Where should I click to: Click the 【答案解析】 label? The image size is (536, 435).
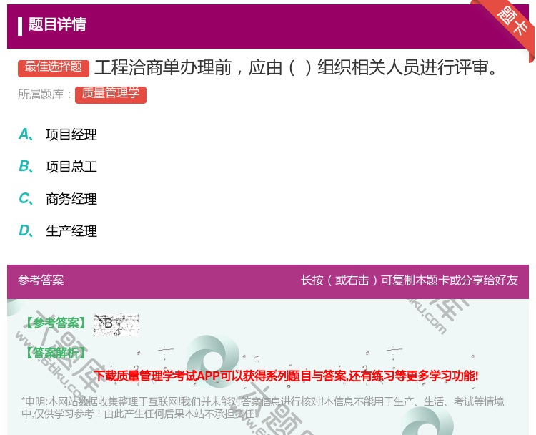point(56,353)
